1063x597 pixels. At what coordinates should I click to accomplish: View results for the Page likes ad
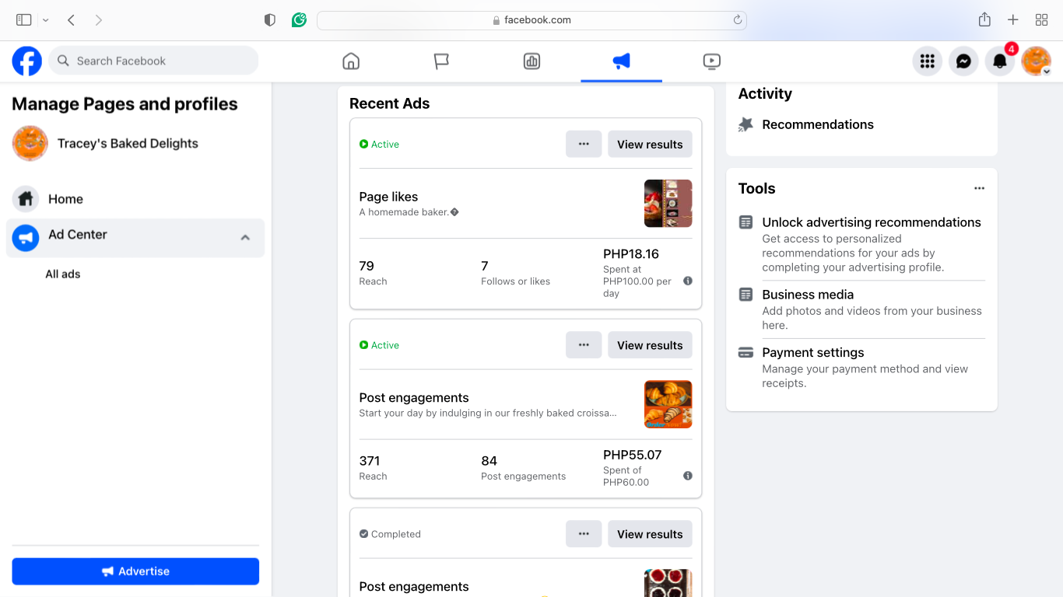[x=650, y=144]
